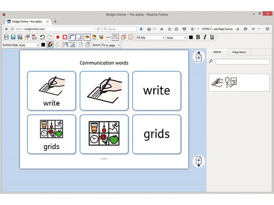
Task: Click the orange grid table icon
Action: pos(131,37)
